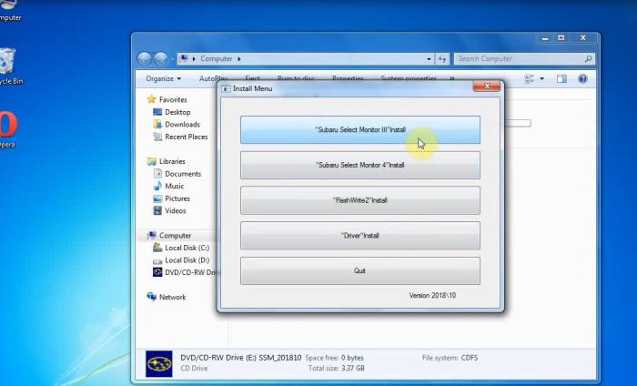Open Local Disk (C:) in sidebar
The image size is (637, 386).
coord(187,248)
